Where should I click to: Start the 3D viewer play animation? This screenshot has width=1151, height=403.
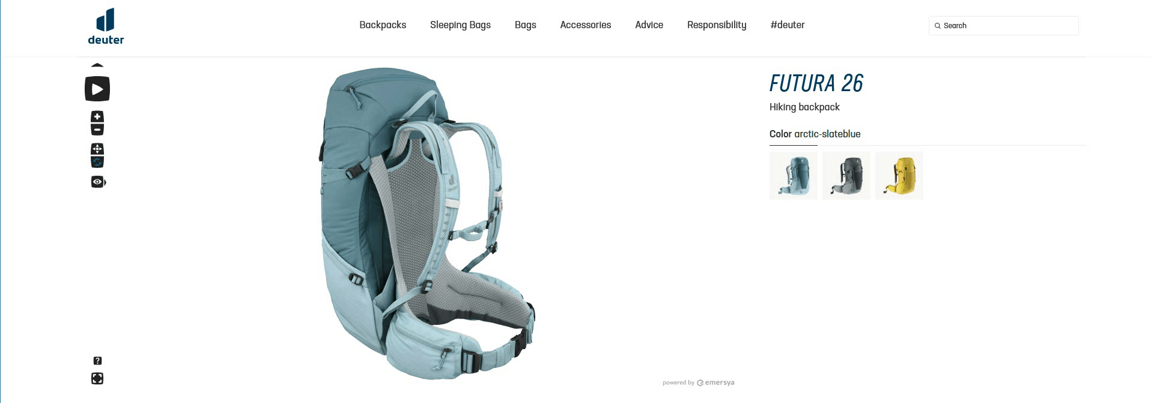pos(97,89)
